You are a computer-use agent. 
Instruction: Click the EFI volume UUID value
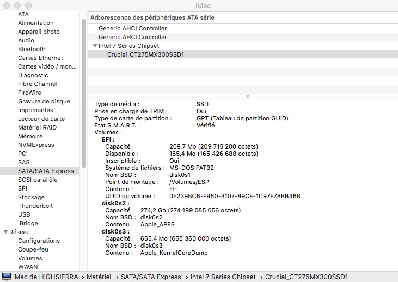(x=235, y=196)
